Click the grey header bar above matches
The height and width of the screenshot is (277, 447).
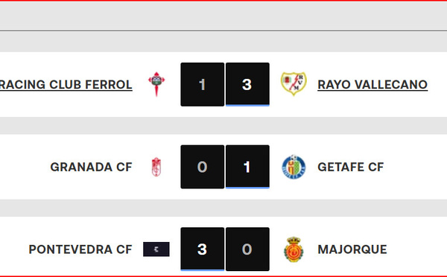tap(223, 16)
